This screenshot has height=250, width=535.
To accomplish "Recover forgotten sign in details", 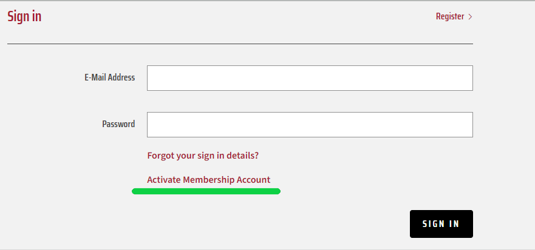I will pyautogui.click(x=203, y=156).
